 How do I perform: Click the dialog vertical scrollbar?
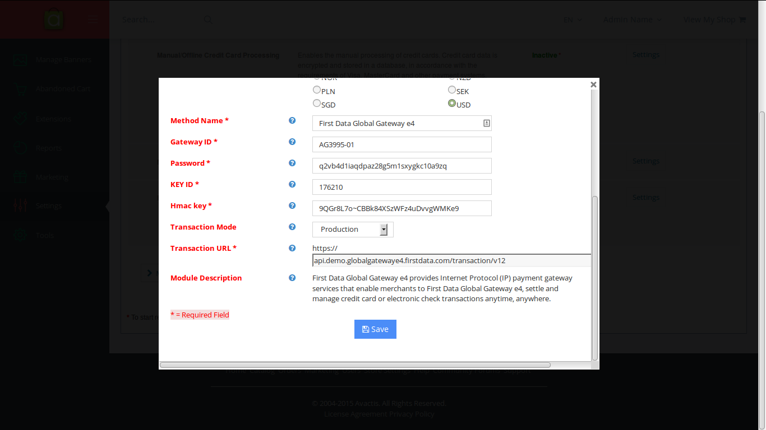click(x=595, y=278)
